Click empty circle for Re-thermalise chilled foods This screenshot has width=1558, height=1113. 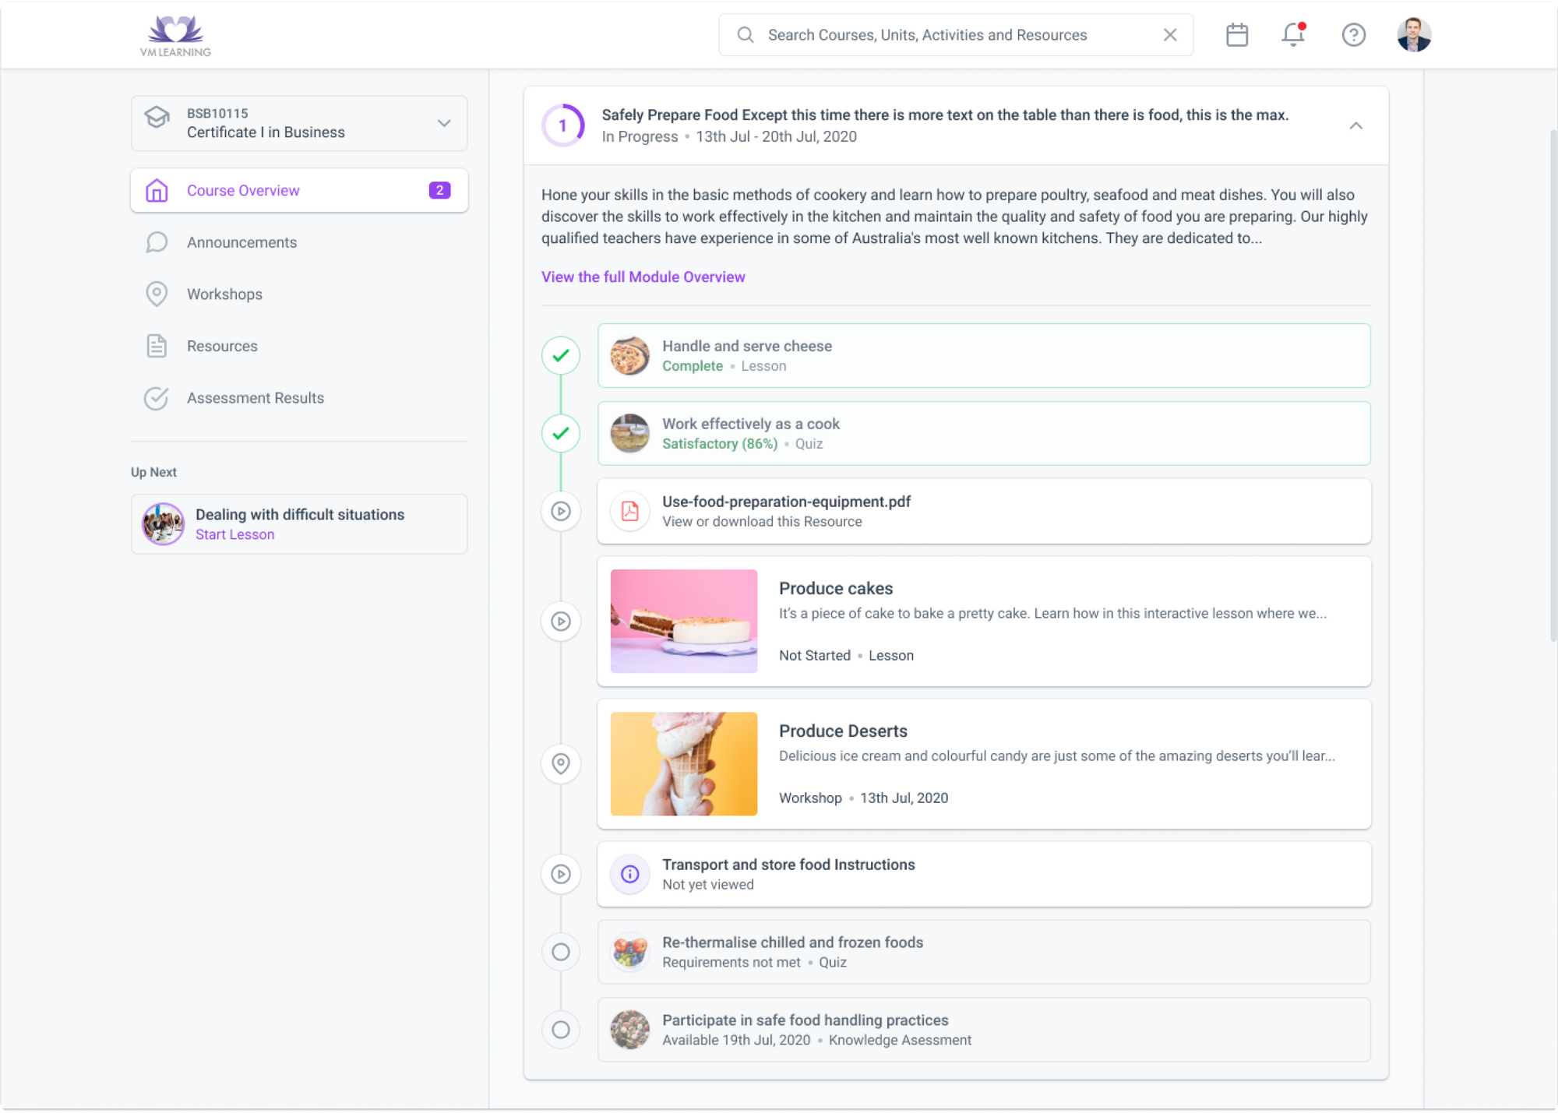tap(561, 952)
